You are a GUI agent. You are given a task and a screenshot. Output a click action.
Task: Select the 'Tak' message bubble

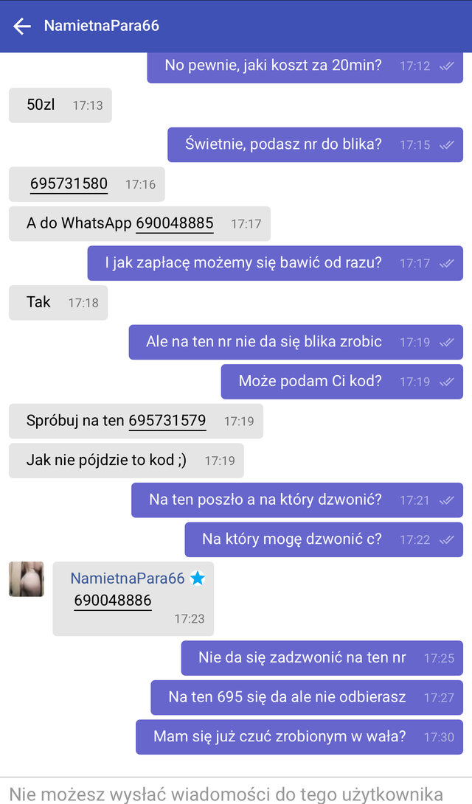[x=58, y=303]
